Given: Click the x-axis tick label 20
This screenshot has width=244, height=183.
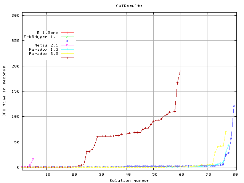Looking at the screenshot, I should [74, 175].
